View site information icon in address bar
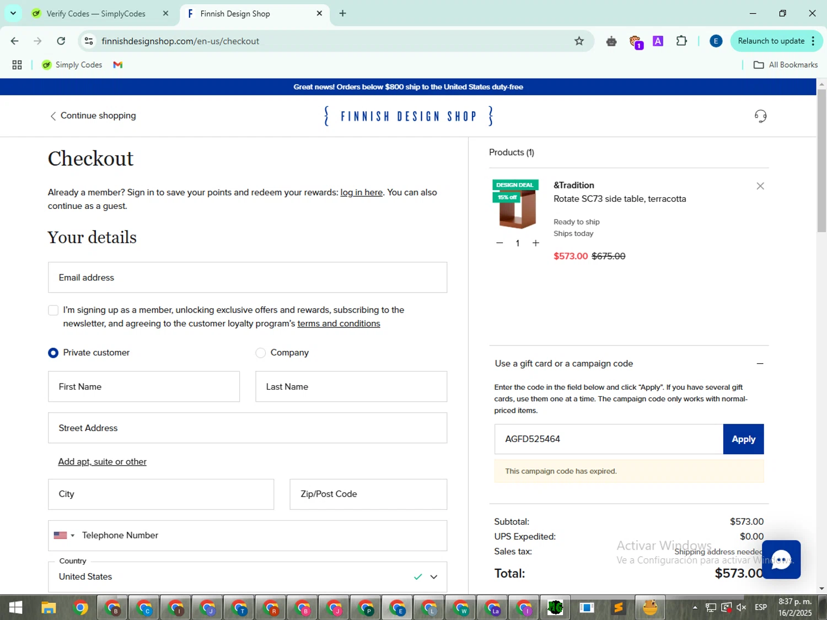 click(88, 41)
